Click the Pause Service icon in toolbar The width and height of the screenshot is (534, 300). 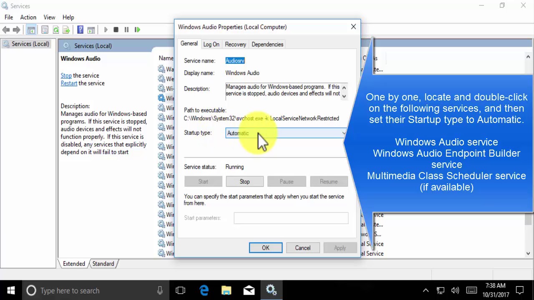coord(126,30)
